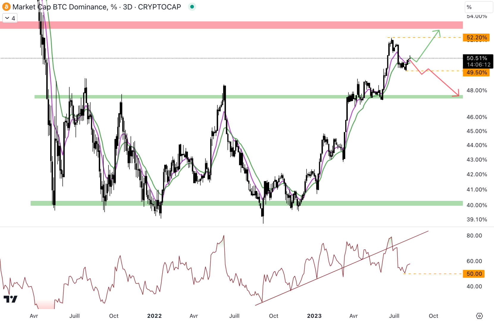Select the RSI rising trendline
This screenshot has height=321, width=494.
click(342, 268)
